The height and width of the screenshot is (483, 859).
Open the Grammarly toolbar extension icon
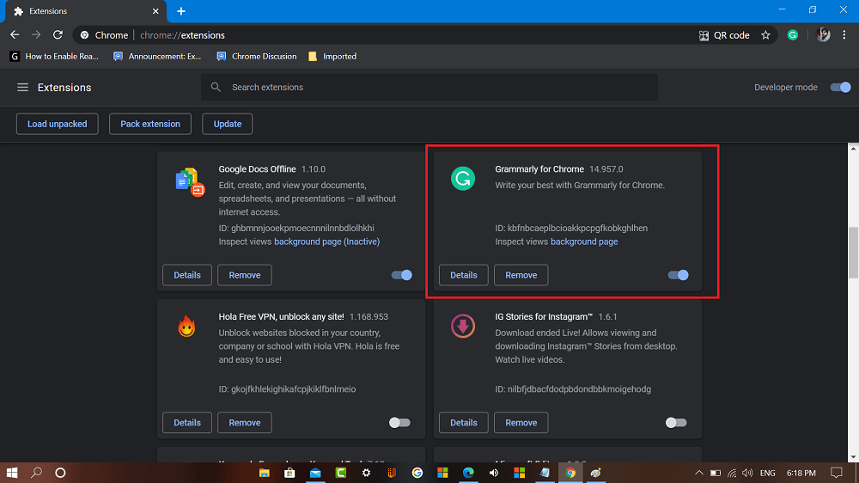(x=792, y=35)
